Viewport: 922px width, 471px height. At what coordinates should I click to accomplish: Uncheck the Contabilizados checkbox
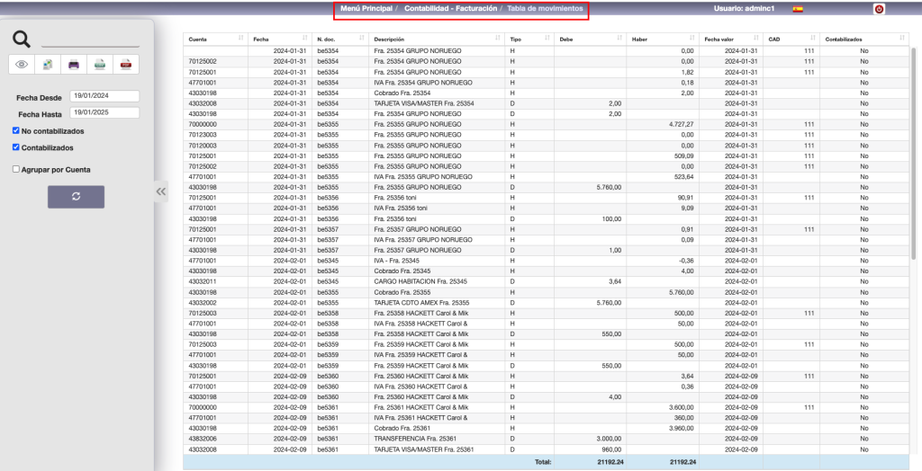point(16,147)
